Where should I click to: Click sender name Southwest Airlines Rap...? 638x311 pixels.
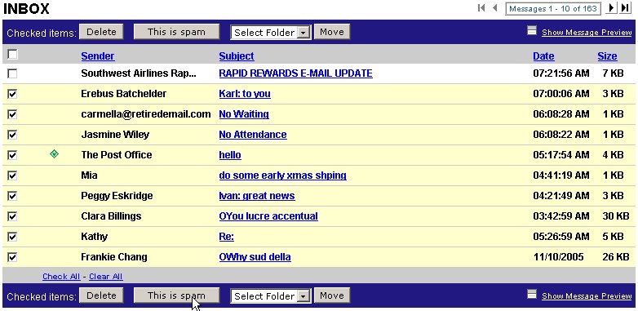pyautogui.click(x=139, y=73)
